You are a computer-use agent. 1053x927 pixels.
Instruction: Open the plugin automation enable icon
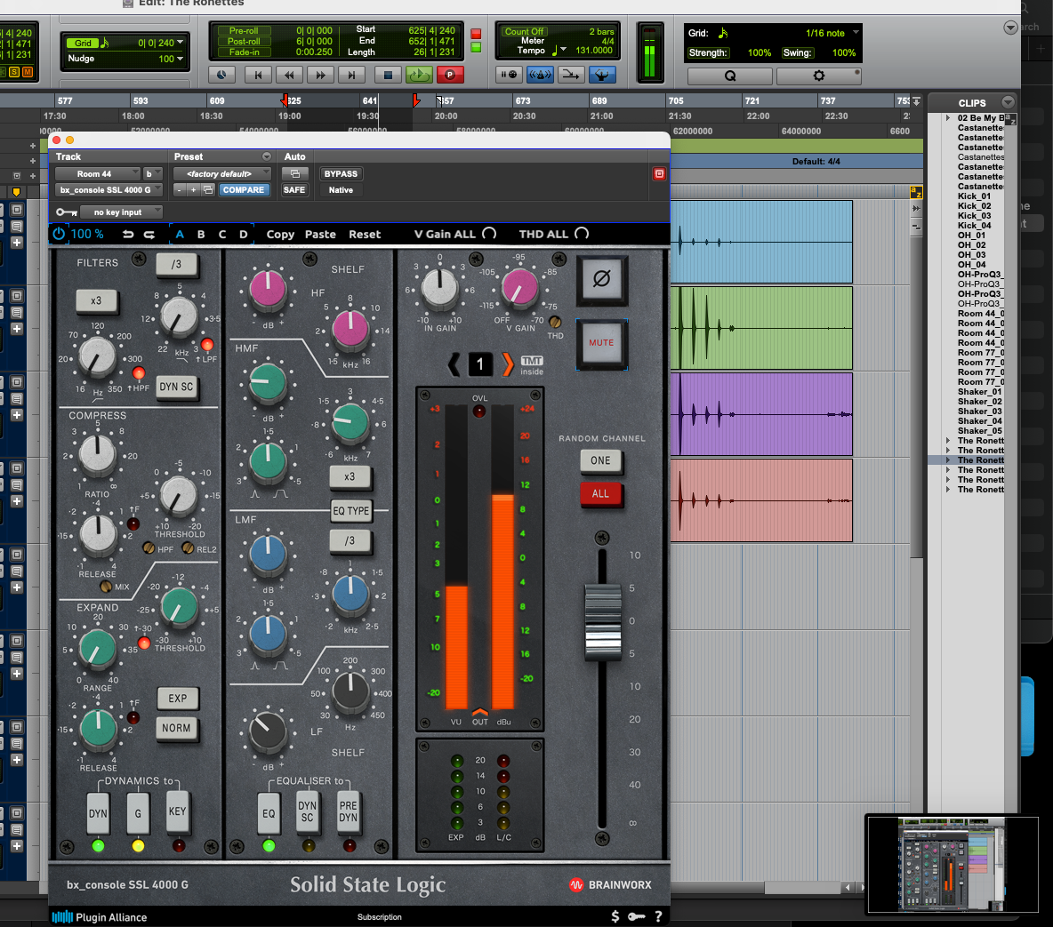(x=294, y=174)
